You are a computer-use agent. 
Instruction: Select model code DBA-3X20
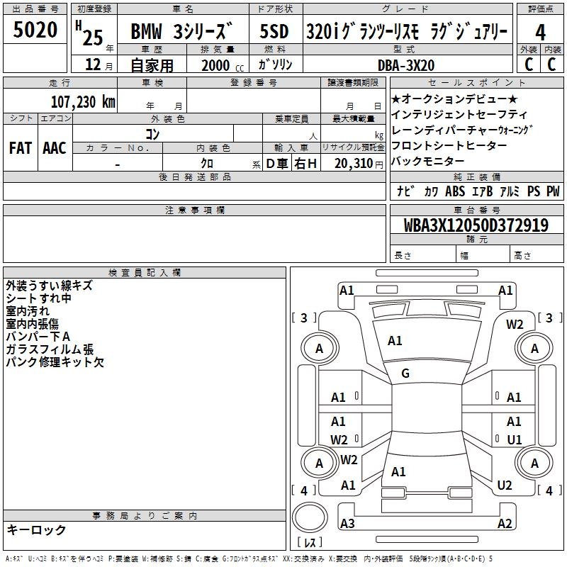click(x=406, y=65)
